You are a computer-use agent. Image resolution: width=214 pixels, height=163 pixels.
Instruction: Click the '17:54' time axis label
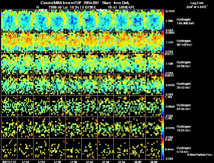point(122,162)
